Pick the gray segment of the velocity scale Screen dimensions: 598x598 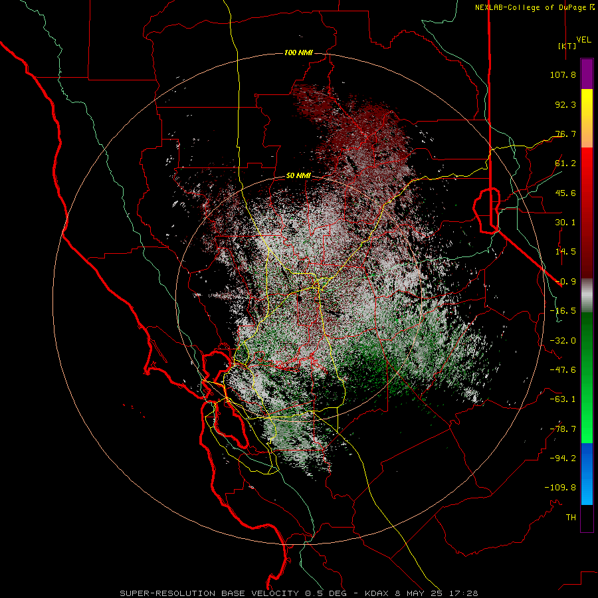tap(587, 295)
